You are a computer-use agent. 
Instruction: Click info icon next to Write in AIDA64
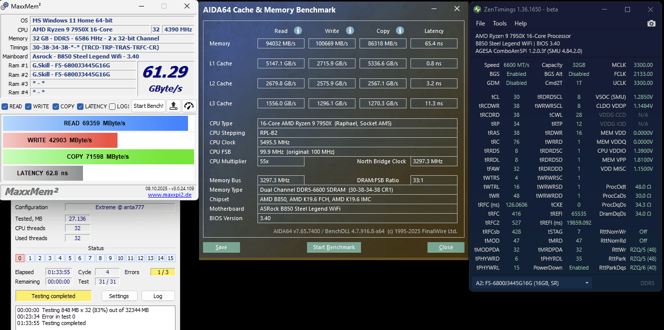pyautogui.click(x=350, y=30)
